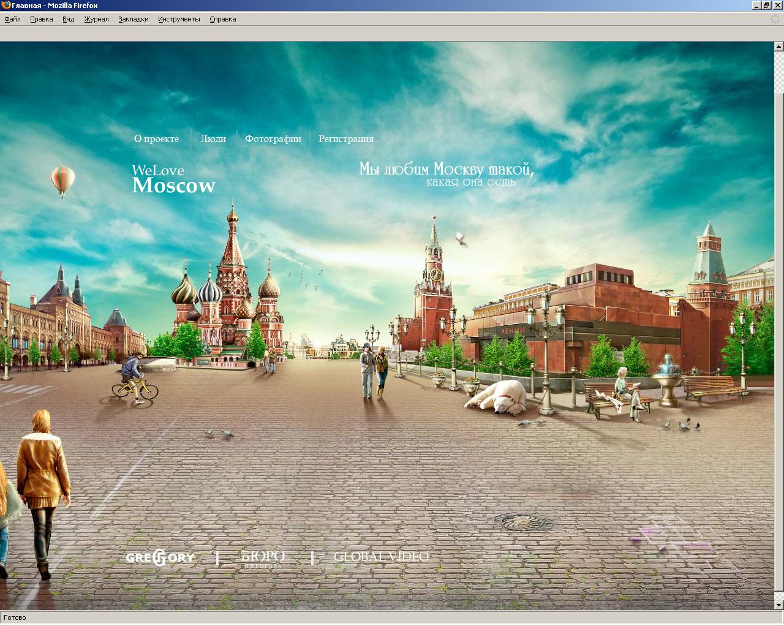Go to the О проекте page
This screenshot has height=626, width=784.
point(157,139)
